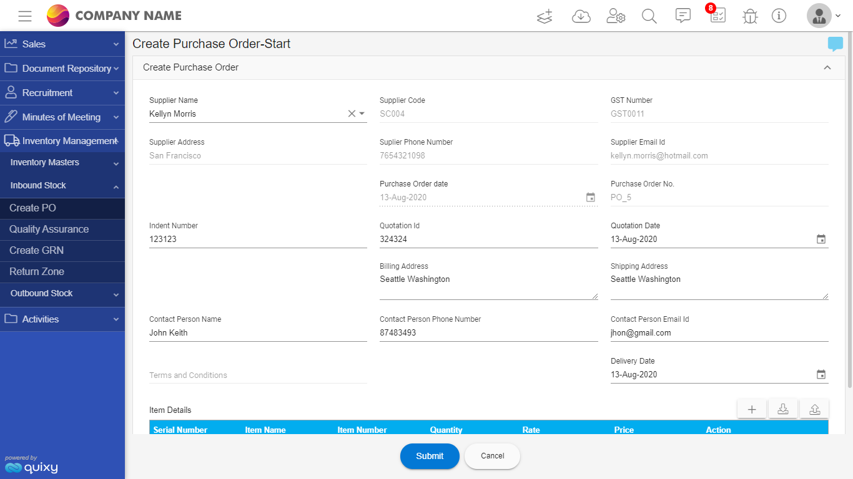The width and height of the screenshot is (853, 479).
Task: Add a new row to Item Details
Action: point(752,409)
